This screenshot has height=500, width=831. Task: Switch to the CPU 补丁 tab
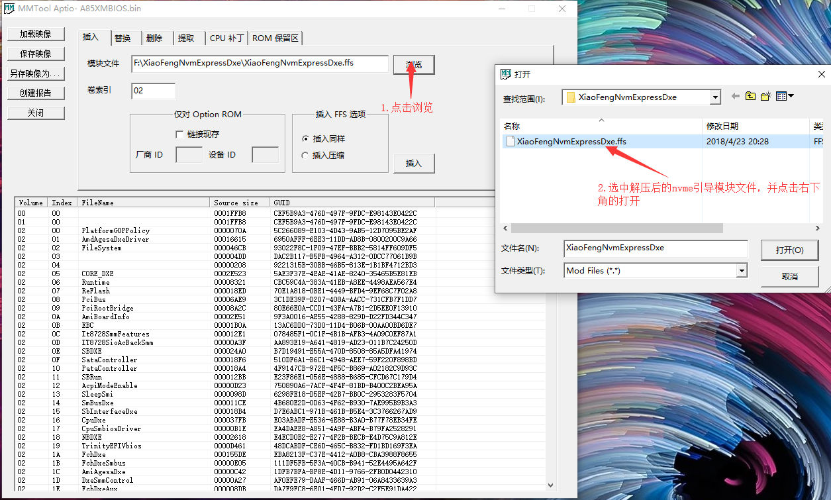coord(226,38)
